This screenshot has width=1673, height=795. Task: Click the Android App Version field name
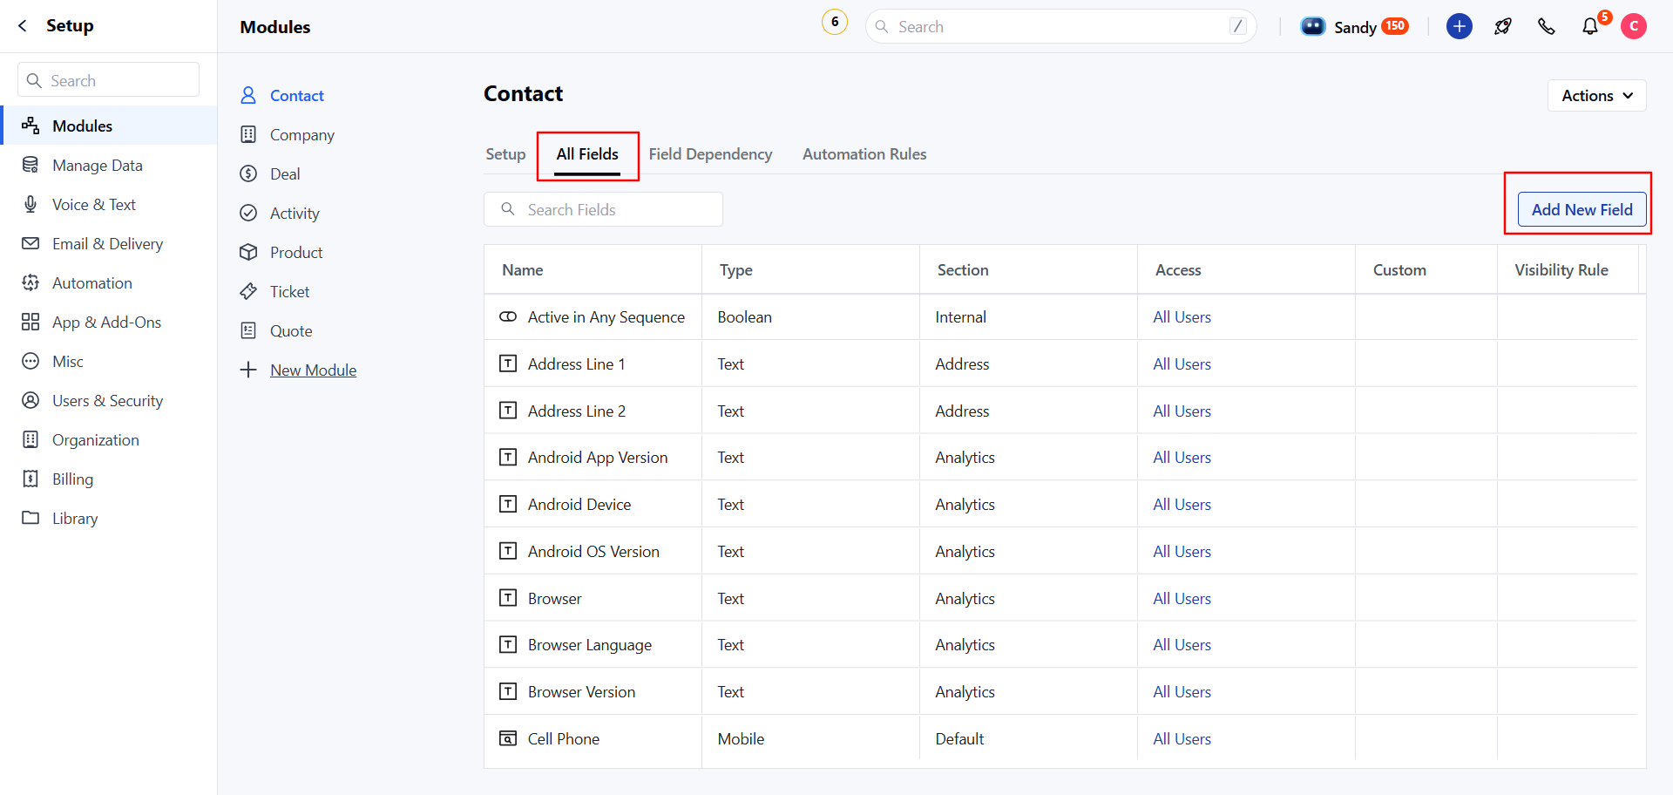(597, 457)
